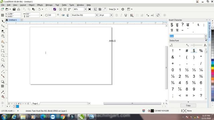Select the Polygon tool
214x120 pixels.
[3, 60]
